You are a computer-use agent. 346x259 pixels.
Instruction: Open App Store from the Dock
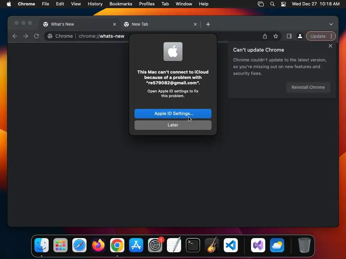tap(136, 245)
